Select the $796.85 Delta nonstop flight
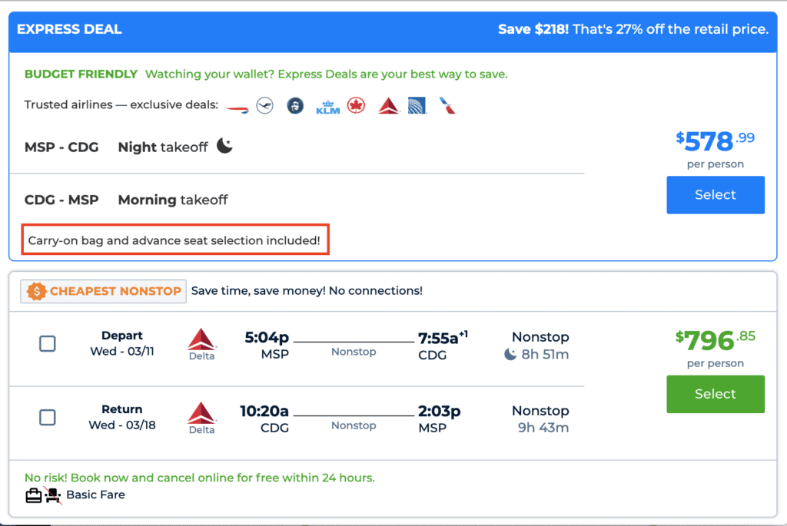 tap(715, 394)
